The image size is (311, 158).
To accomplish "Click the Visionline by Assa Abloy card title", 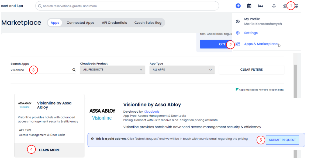I will pyautogui.click(x=54, y=105).
